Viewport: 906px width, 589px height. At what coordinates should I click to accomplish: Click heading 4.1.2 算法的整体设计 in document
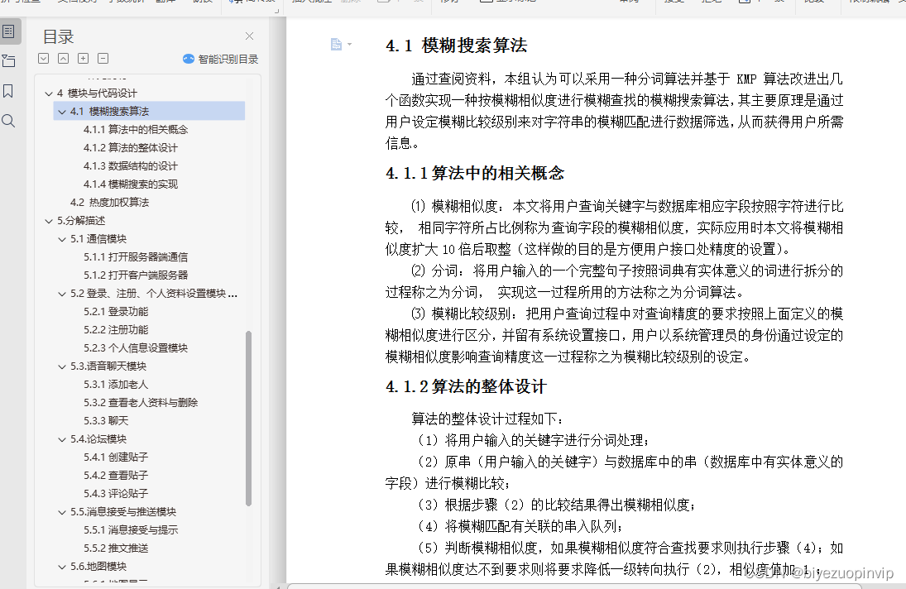pyautogui.click(x=466, y=387)
